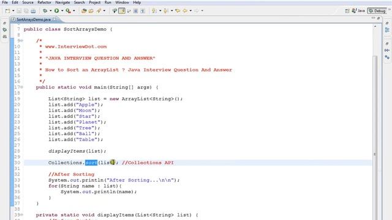Open the Navigate menu
This screenshot has height=220, width=392.
62,2
